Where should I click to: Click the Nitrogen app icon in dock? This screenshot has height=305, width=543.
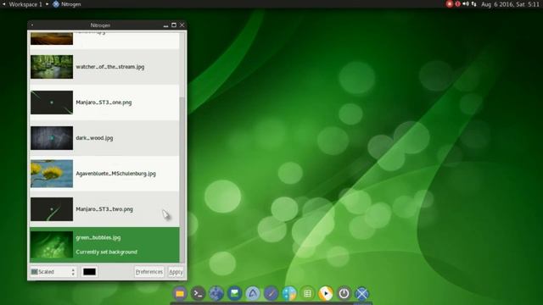coord(362,294)
